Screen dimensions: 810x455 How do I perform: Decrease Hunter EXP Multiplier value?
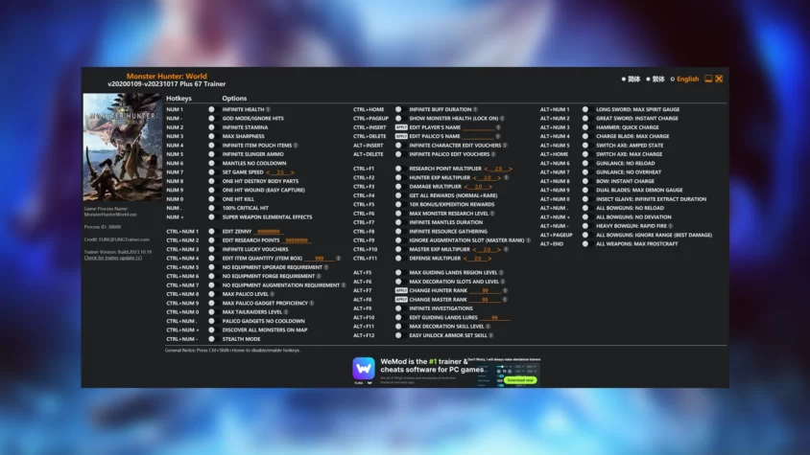click(x=475, y=177)
